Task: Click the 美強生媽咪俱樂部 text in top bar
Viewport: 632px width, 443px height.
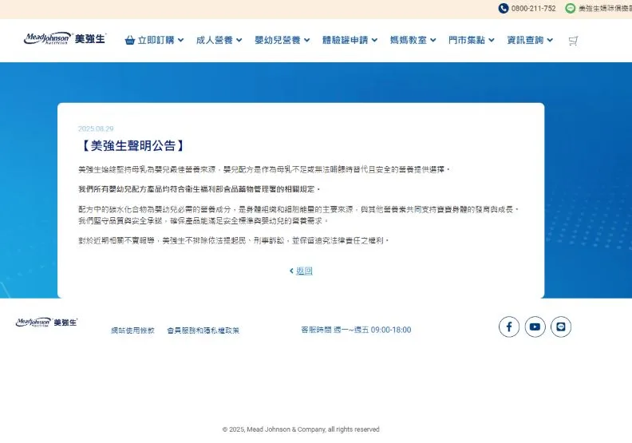Action: click(x=605, y=9)
